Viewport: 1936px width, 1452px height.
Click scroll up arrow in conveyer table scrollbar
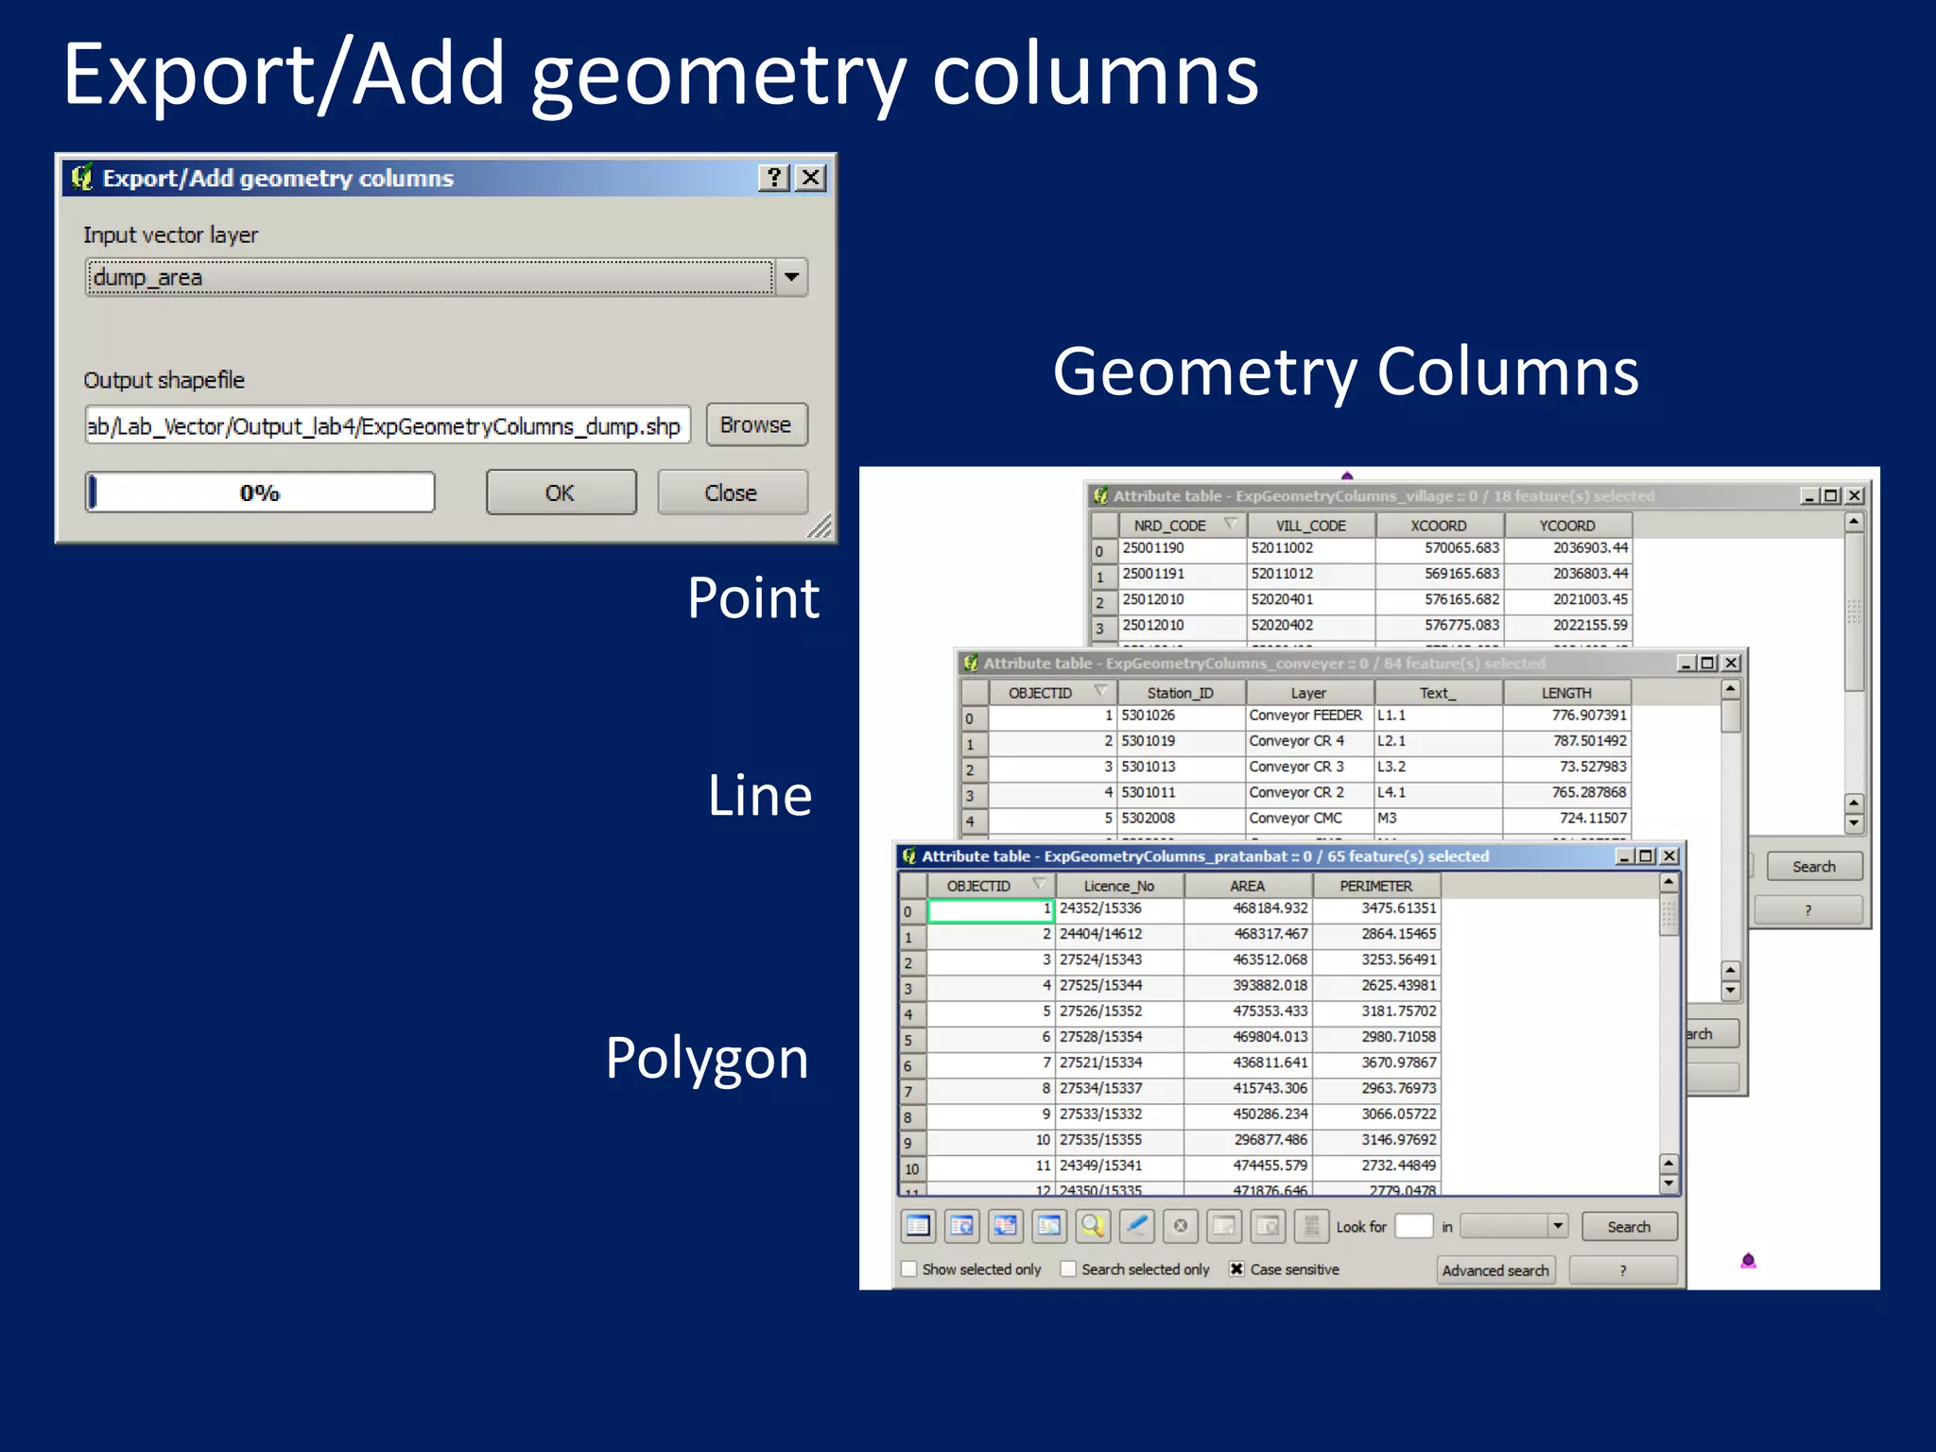tap(1730, 688)
